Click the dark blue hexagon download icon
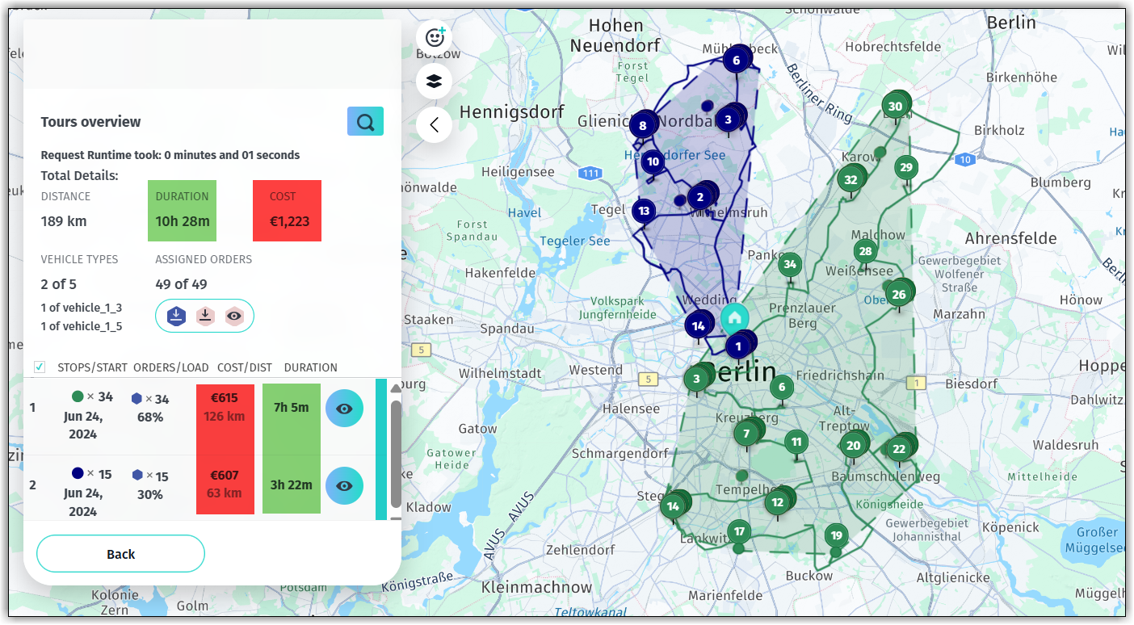The image size is (1134, 625). [x=177, y=316]
